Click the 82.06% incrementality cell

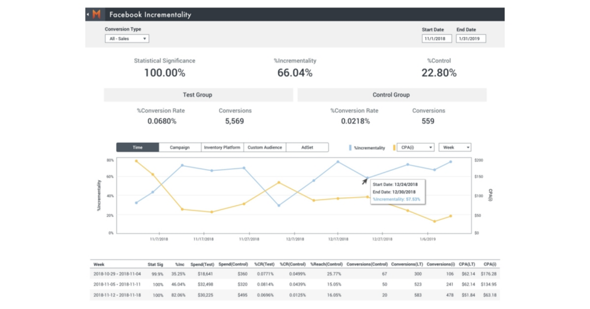tap(179, 295)
